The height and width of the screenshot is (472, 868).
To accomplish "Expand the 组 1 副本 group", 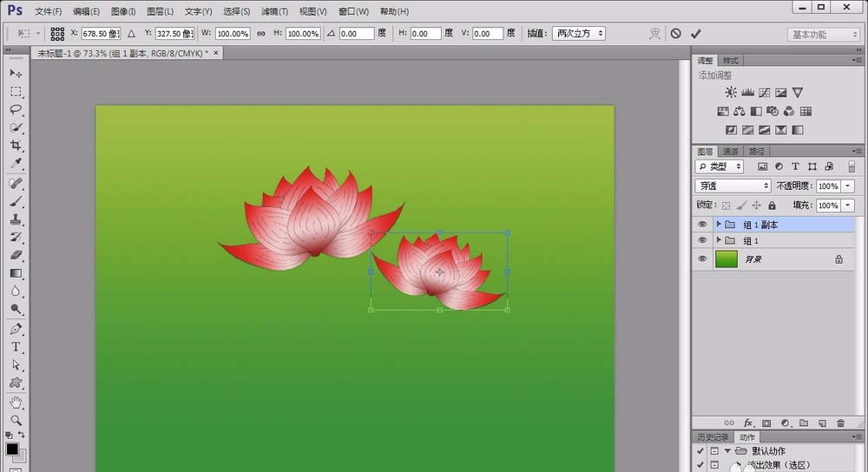I will (x=719, y=225).
